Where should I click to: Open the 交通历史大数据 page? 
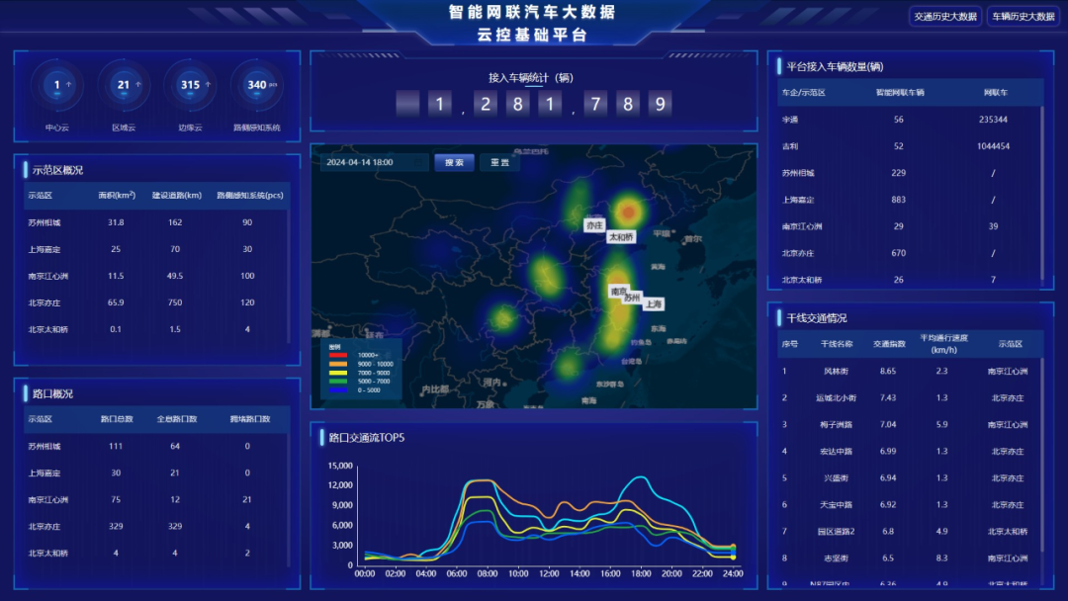[x=944, y=17]
